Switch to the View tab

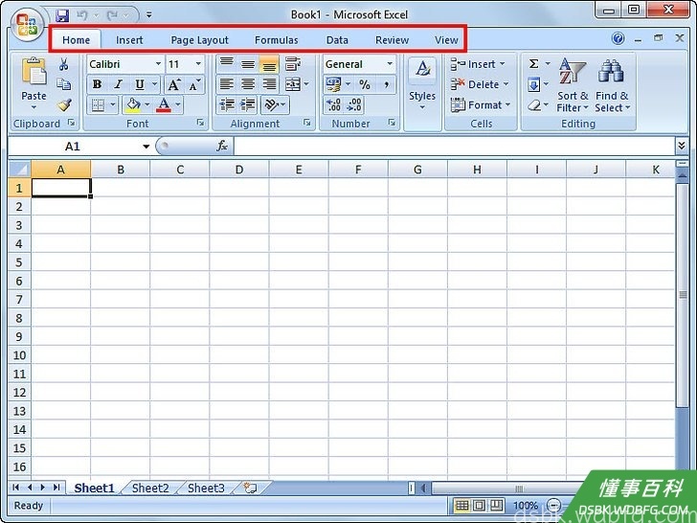click(x=446, y=40)
